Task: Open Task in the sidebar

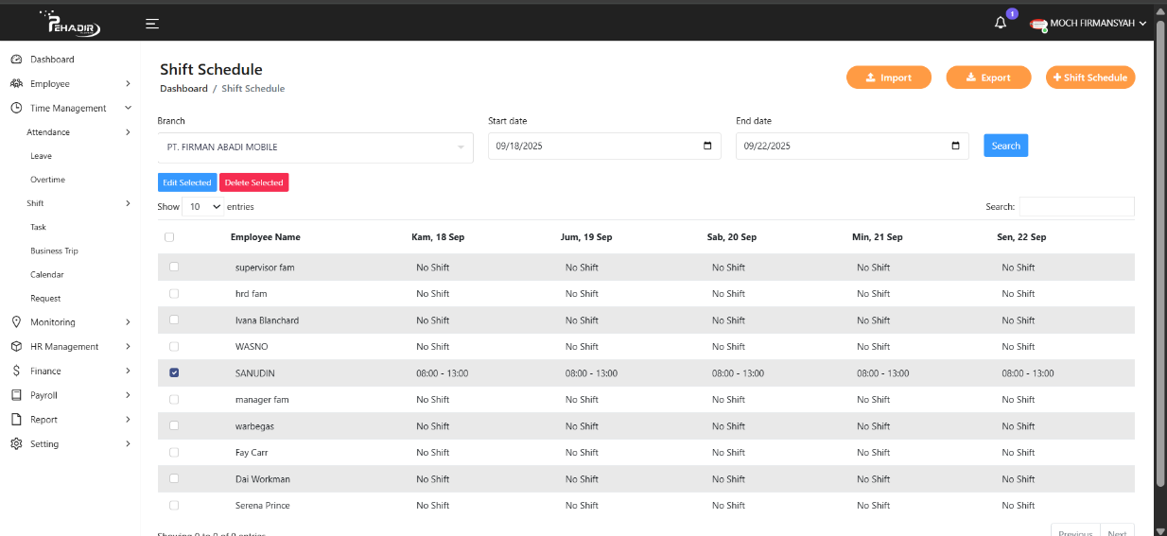Action: click(x=38, y=227)
